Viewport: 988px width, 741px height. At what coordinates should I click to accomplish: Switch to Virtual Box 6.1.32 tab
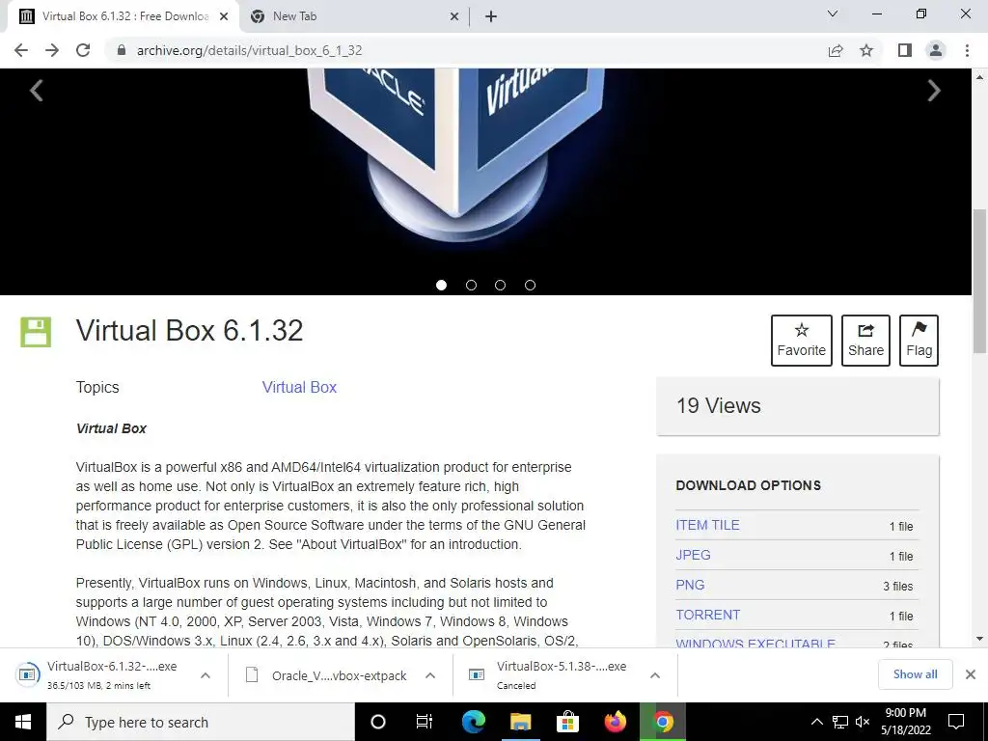tap(123, 17)
